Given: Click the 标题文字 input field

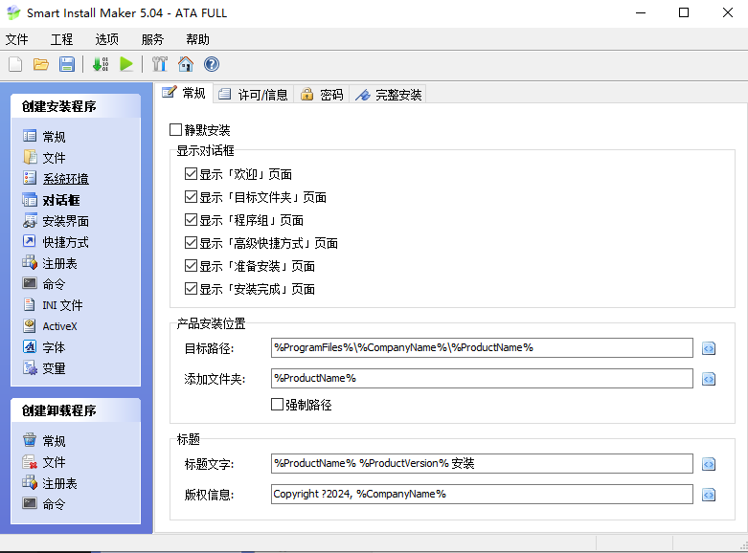Looking at the screenshot, I should (482, 463).
